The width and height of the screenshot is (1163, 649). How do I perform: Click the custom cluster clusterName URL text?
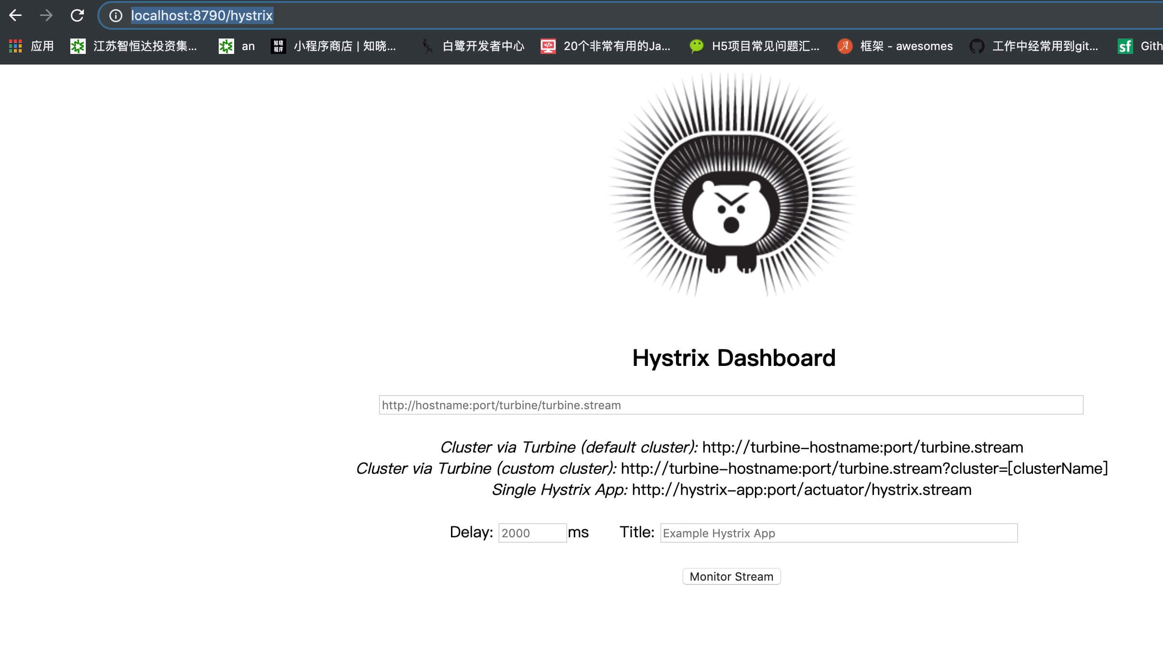[864, 468]
